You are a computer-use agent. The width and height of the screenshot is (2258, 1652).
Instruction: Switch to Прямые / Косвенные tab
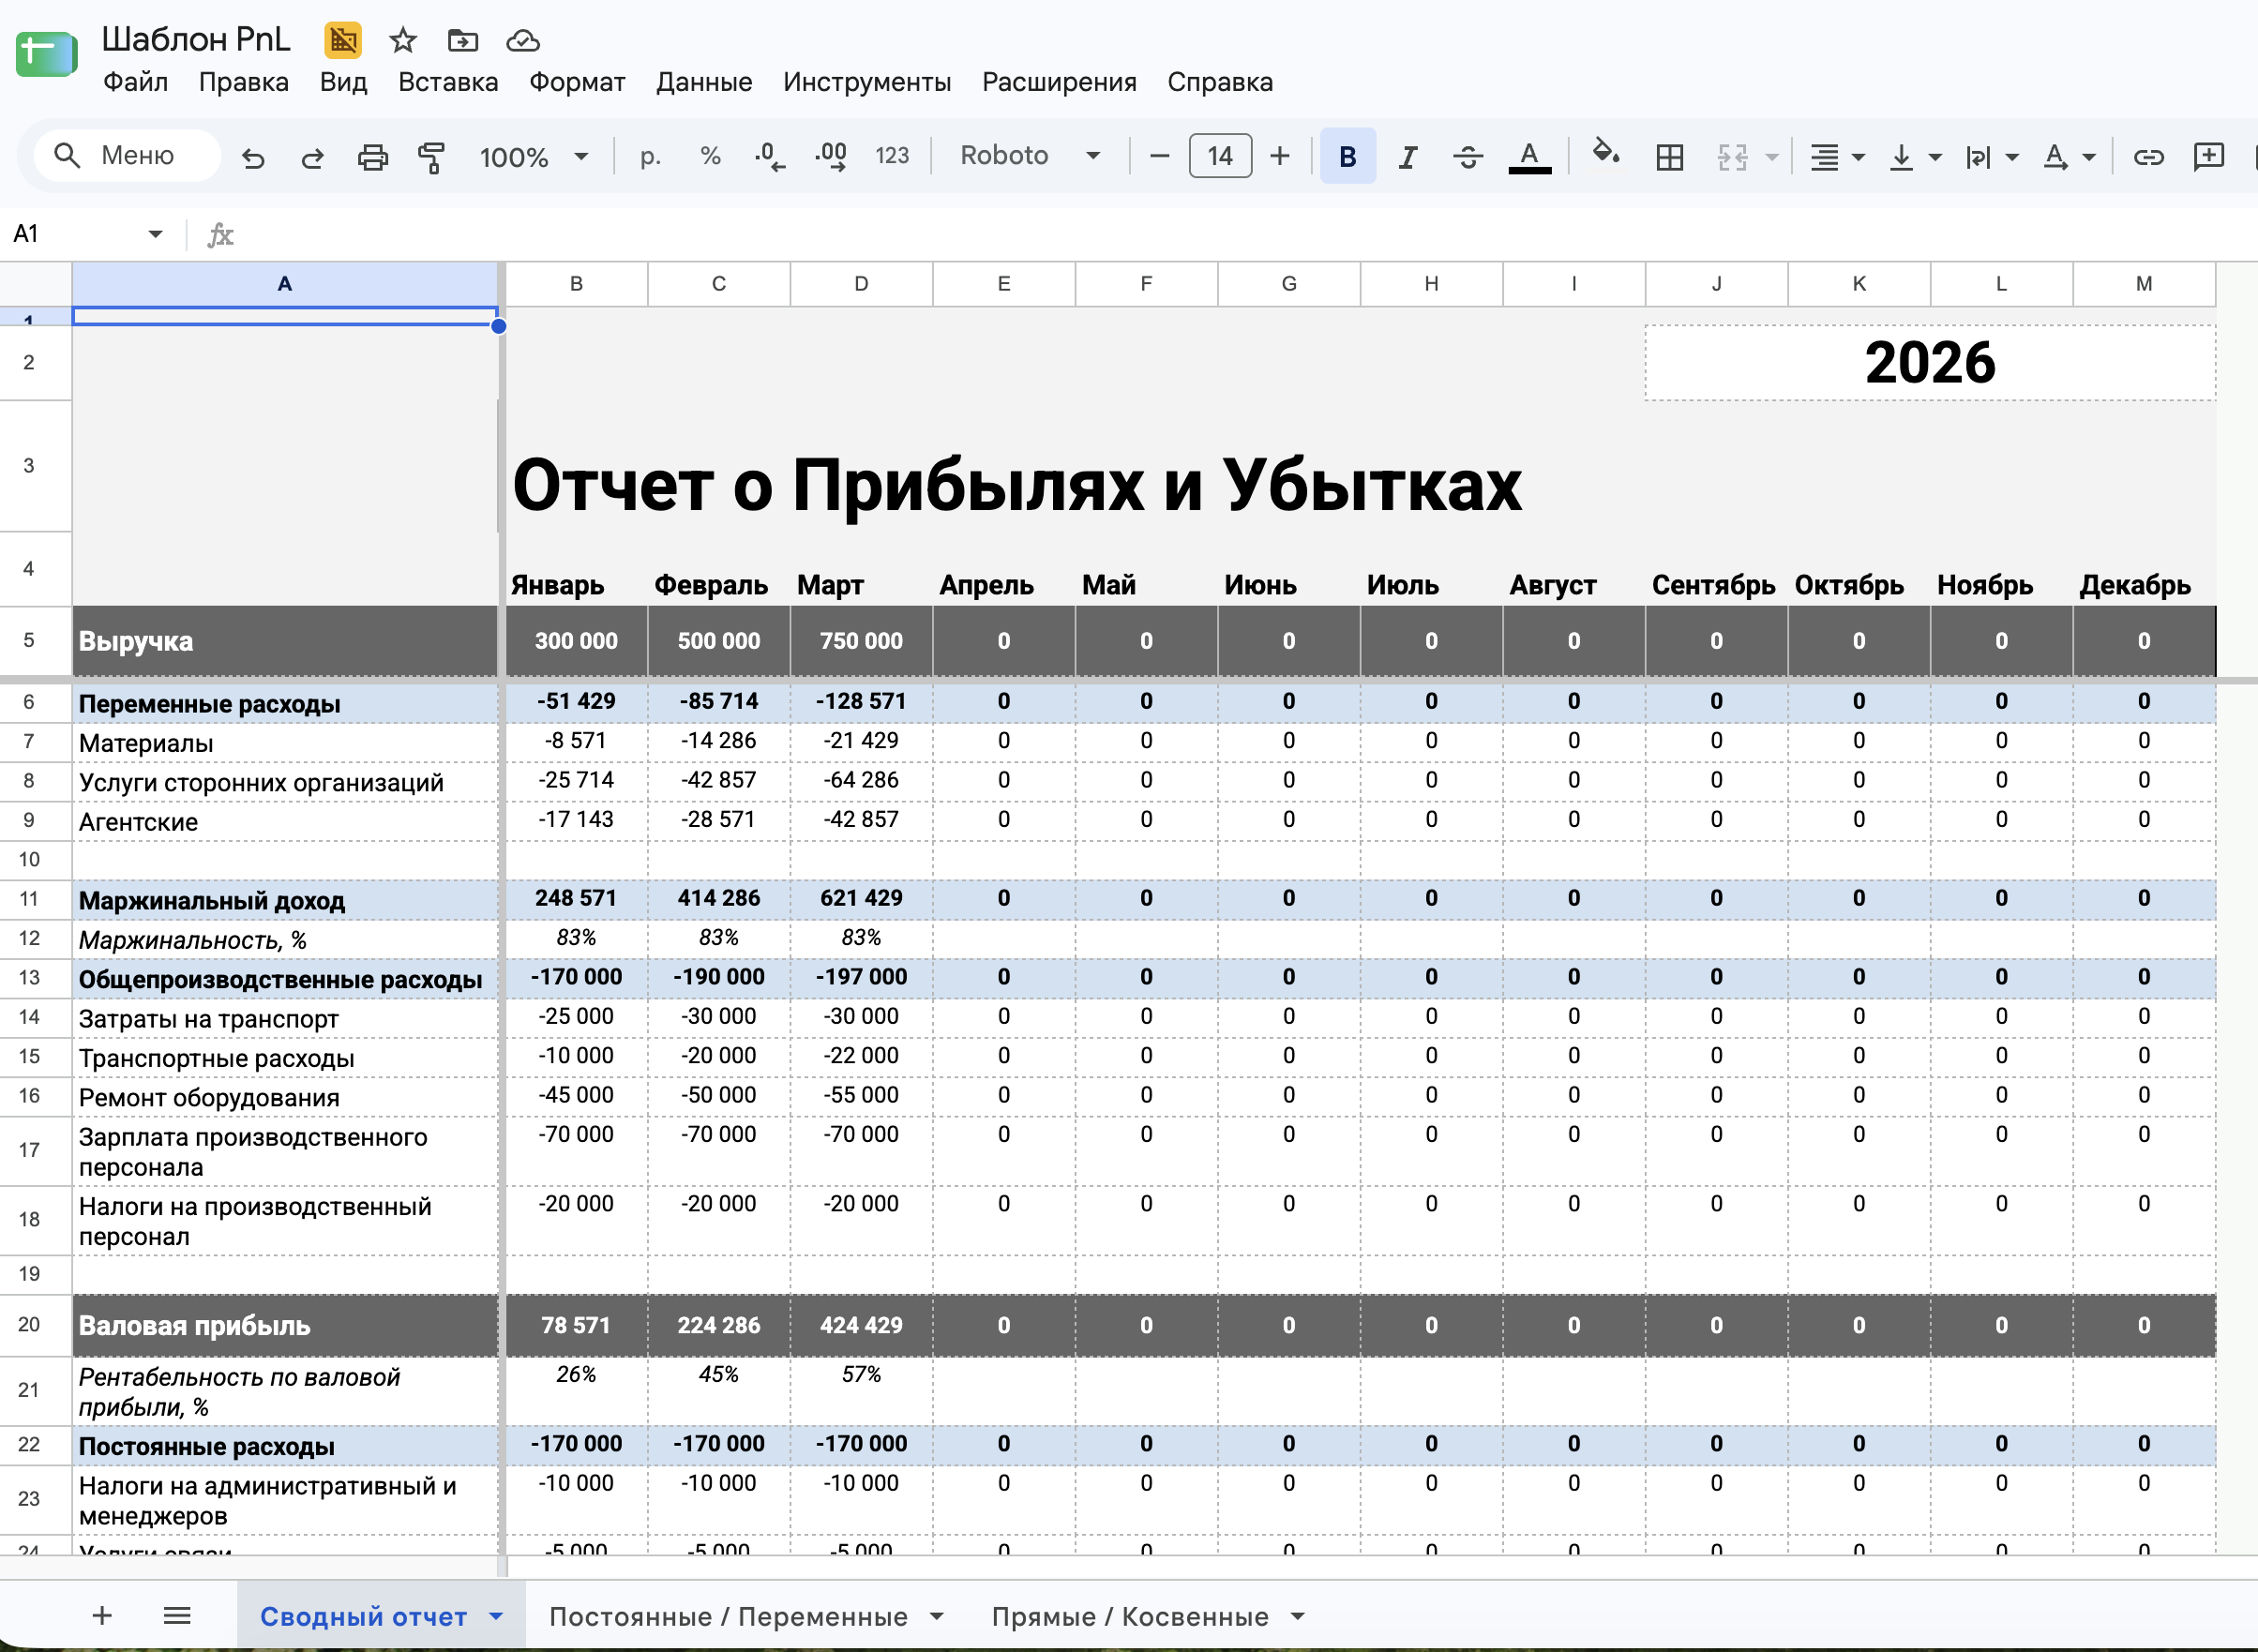click(x=1130, y=1616)
